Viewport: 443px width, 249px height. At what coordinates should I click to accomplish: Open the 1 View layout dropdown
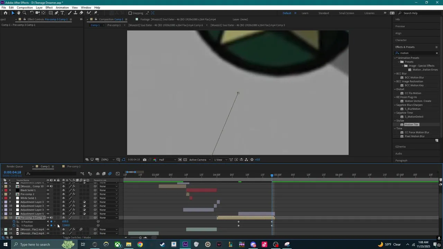click(x=220, y=160)
